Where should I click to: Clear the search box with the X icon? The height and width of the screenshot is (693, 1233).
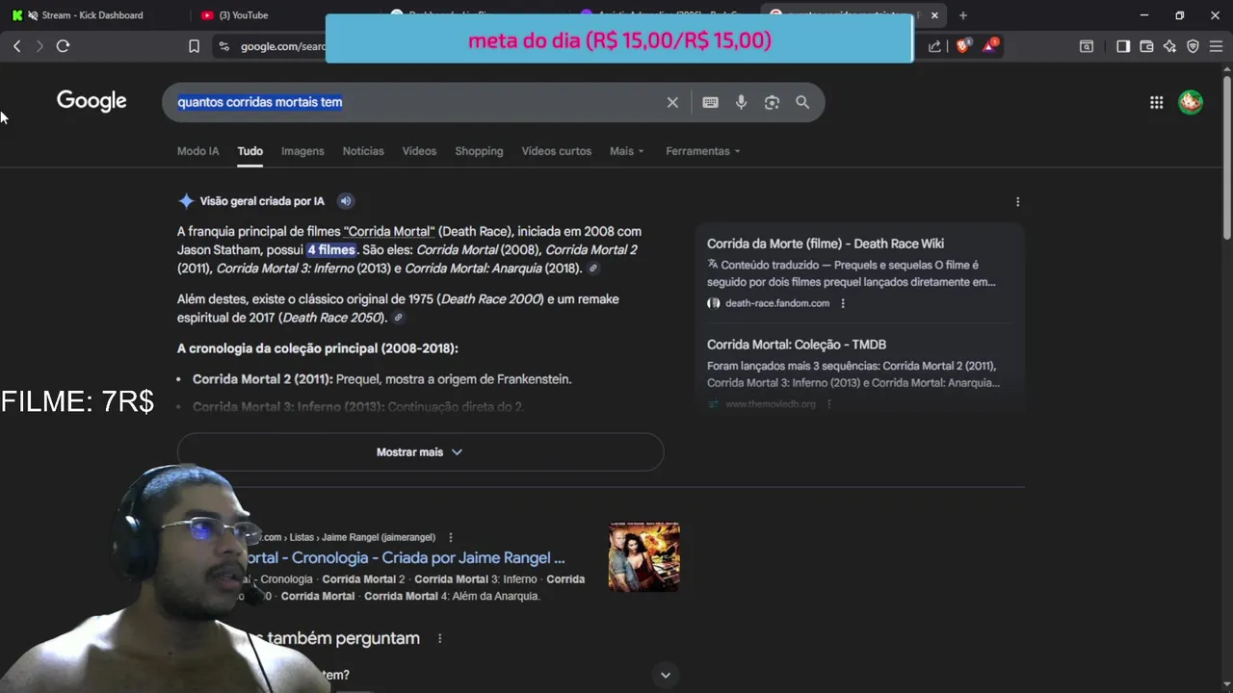click(672, 102)
